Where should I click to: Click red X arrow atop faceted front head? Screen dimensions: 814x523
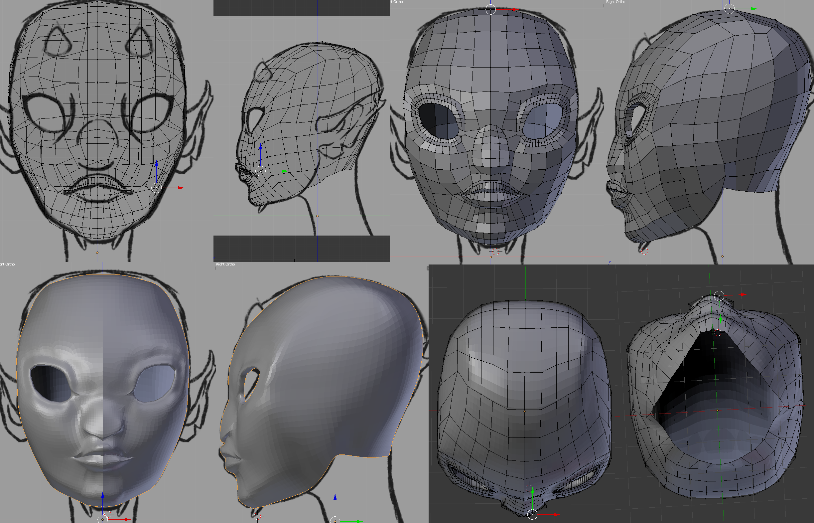[515, 10]
